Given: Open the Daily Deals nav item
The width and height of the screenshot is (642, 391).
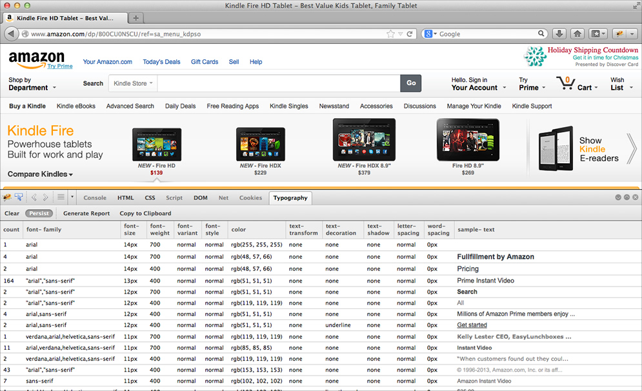Looking at the screenshot, I should click(180, 106).
